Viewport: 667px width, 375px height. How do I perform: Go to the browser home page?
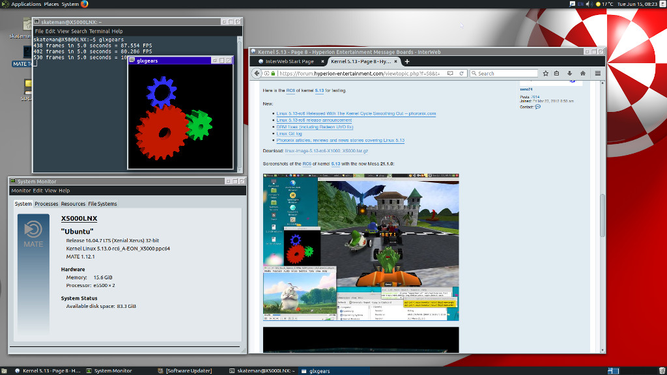583,73
